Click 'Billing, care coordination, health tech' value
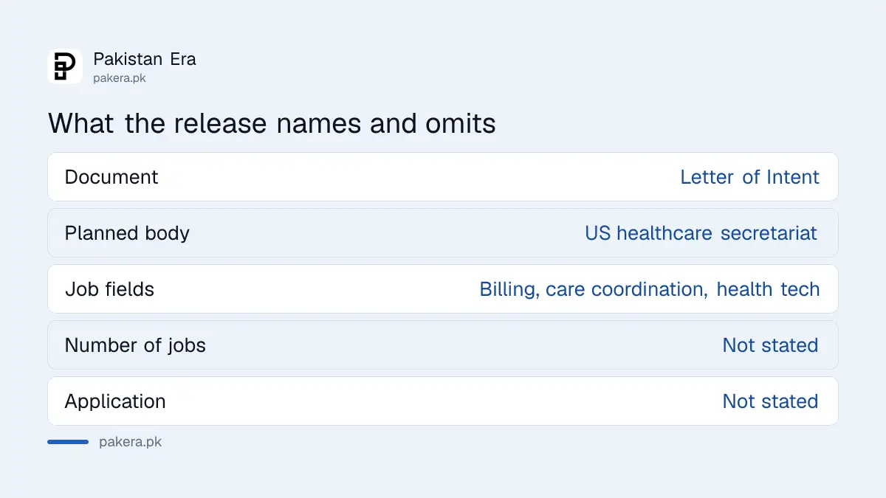This screenshot has width=886, height=498. pyautogui.click(x=650, y=289)
